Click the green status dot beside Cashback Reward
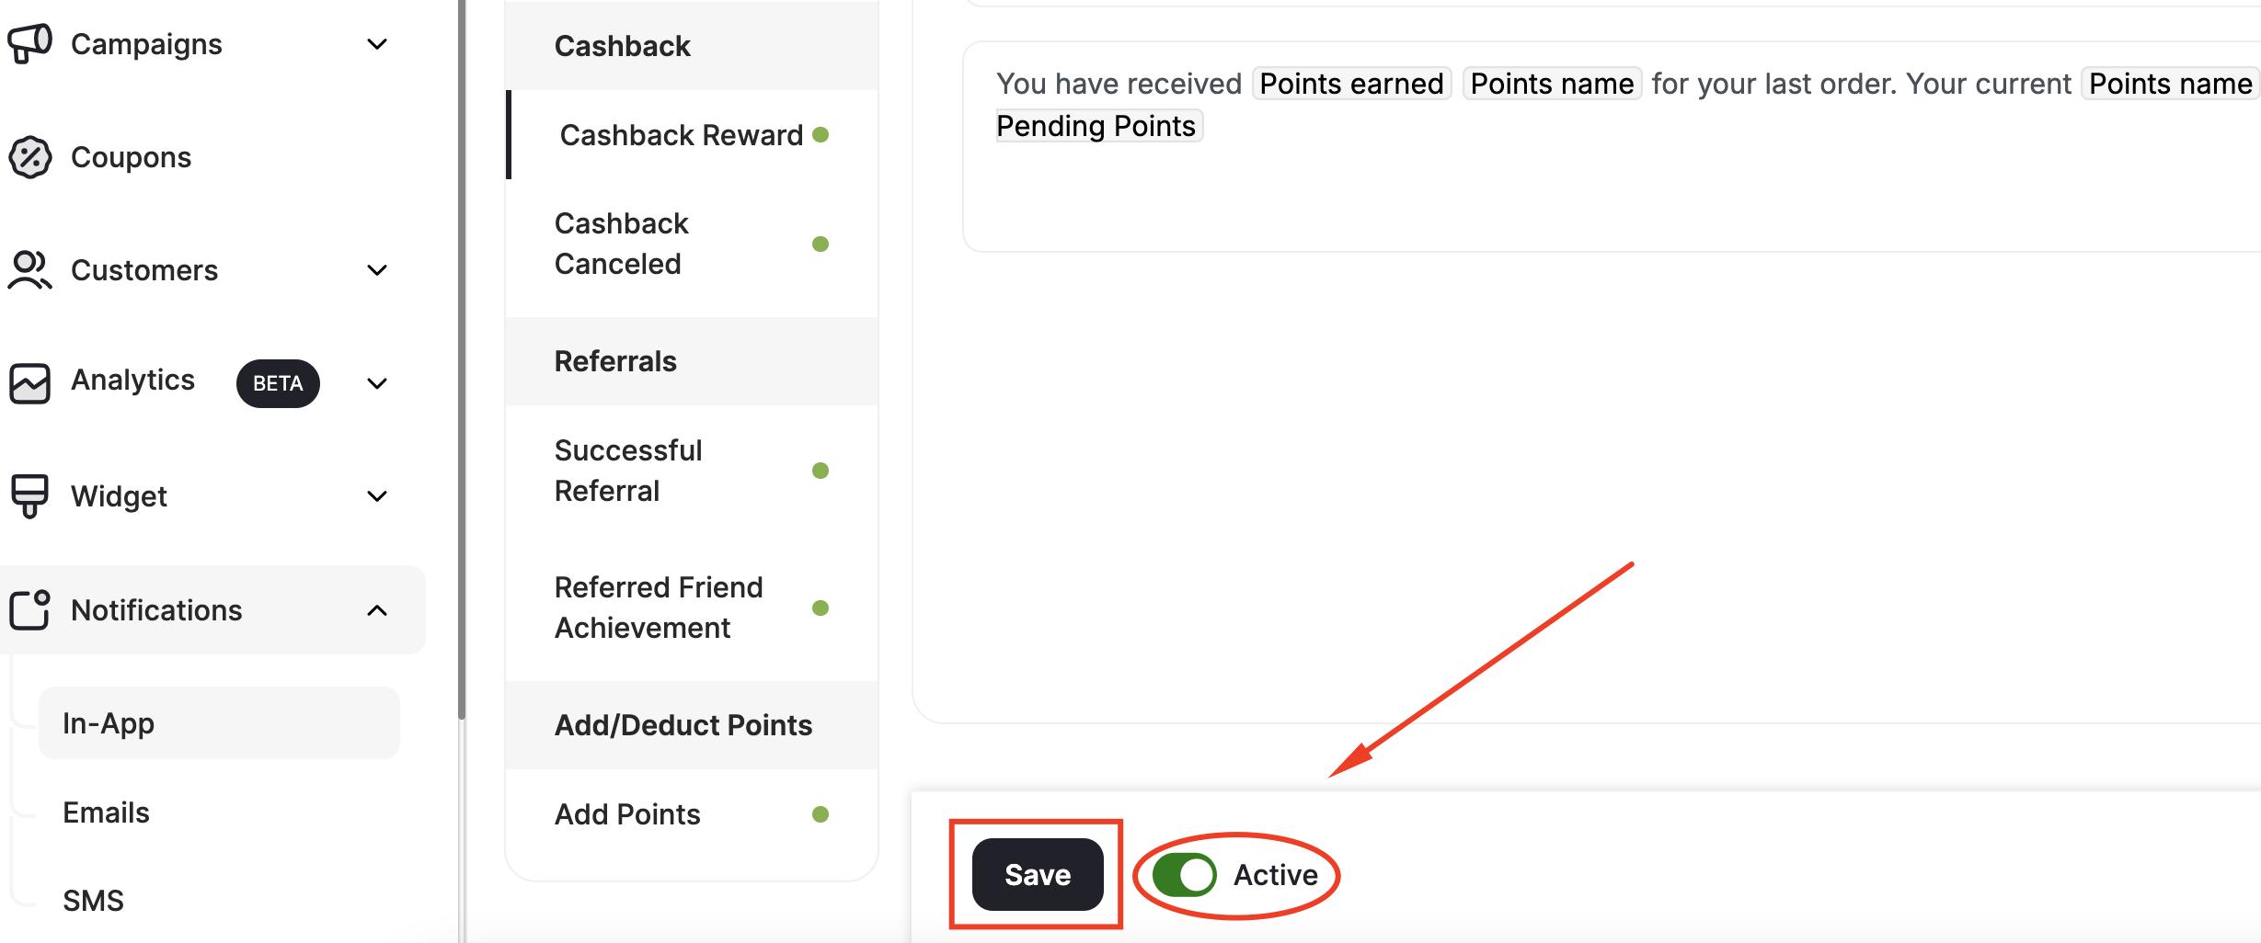2261x943 pixels. click(821, 134)
